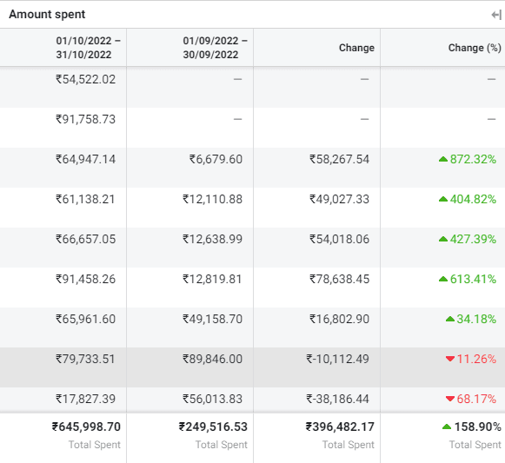The width and height of the screenshot is (505, 463).
Task: Click the Amount spent section title
Action: [47, 14]
